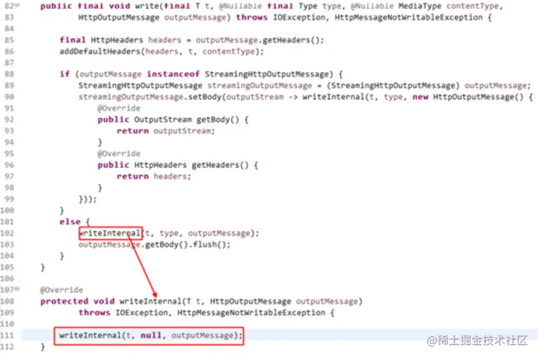The height and width of the screenshot is (358, 539).
Task: Click 'HttpOutputMessage' parameter type on line 108
Action: coord(250,301)
